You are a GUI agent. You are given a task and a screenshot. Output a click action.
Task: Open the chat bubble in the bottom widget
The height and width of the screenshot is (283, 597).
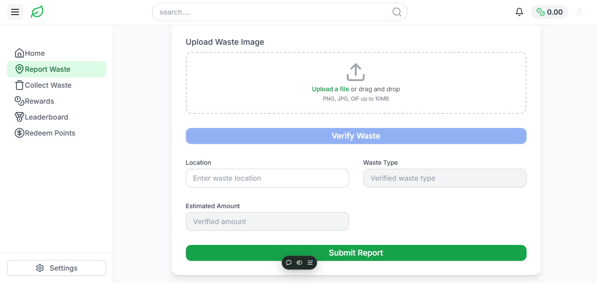click(289, 263)
